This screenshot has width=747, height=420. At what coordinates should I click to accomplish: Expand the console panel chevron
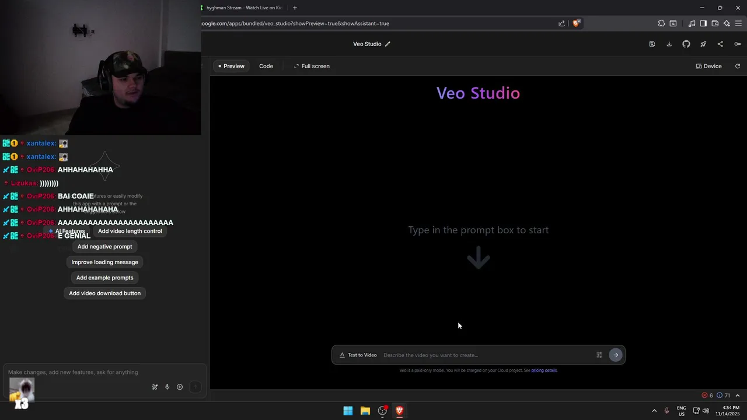[x=738, y=395]
